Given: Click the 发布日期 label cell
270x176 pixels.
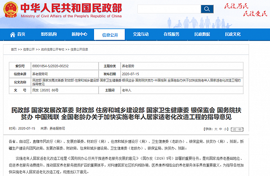Looking at the screenshot, I should 110,74.
